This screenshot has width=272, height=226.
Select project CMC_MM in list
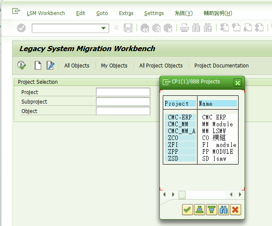coord(180,124)
